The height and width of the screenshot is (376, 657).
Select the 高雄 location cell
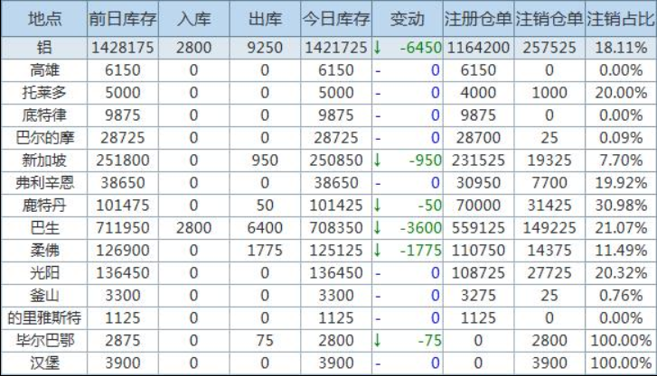click(44, 69)
